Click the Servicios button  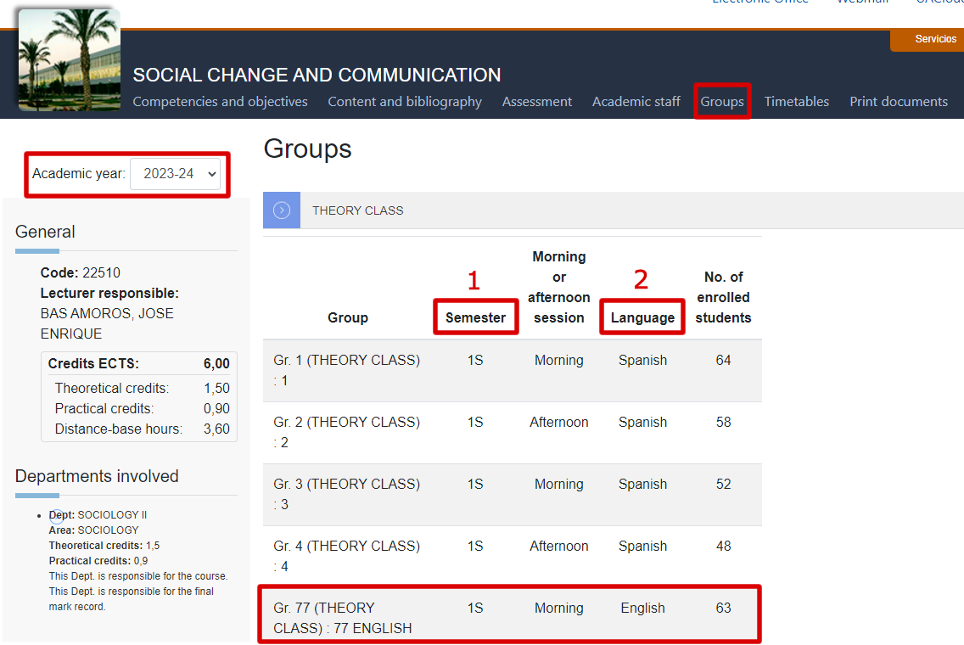click(928, 40)
